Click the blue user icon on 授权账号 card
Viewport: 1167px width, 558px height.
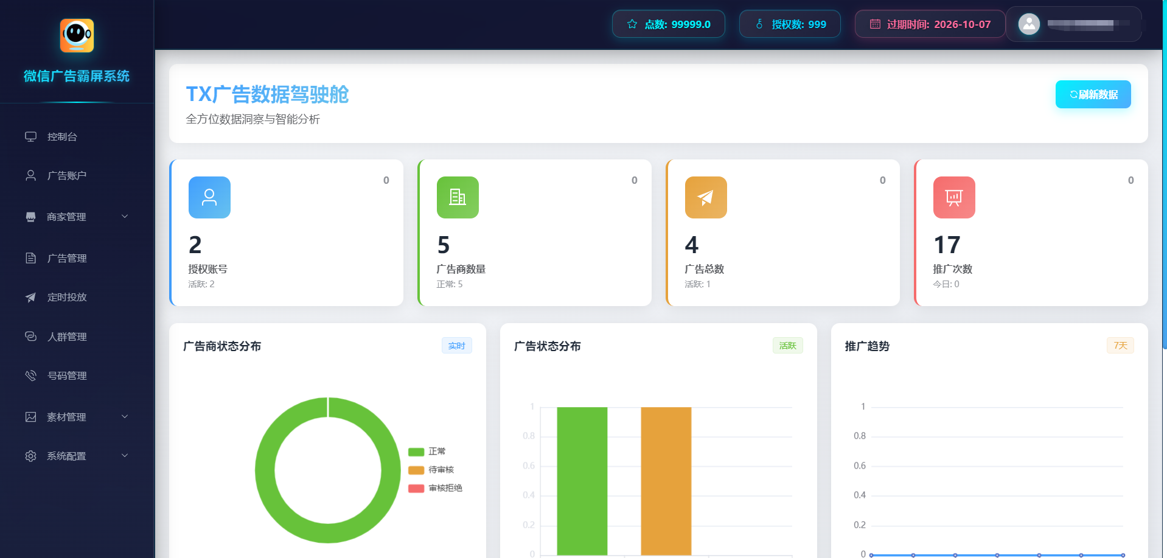tap(209, 197)
